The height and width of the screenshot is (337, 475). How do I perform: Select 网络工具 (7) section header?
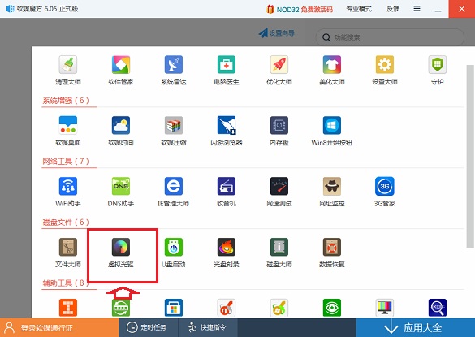[66, 162]
